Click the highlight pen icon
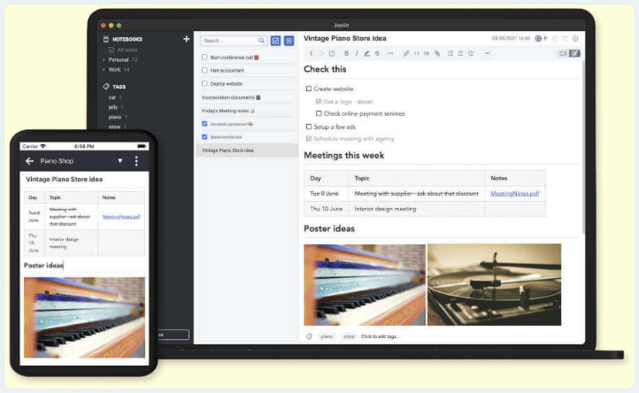639x393 pixels. coord(366,53)
